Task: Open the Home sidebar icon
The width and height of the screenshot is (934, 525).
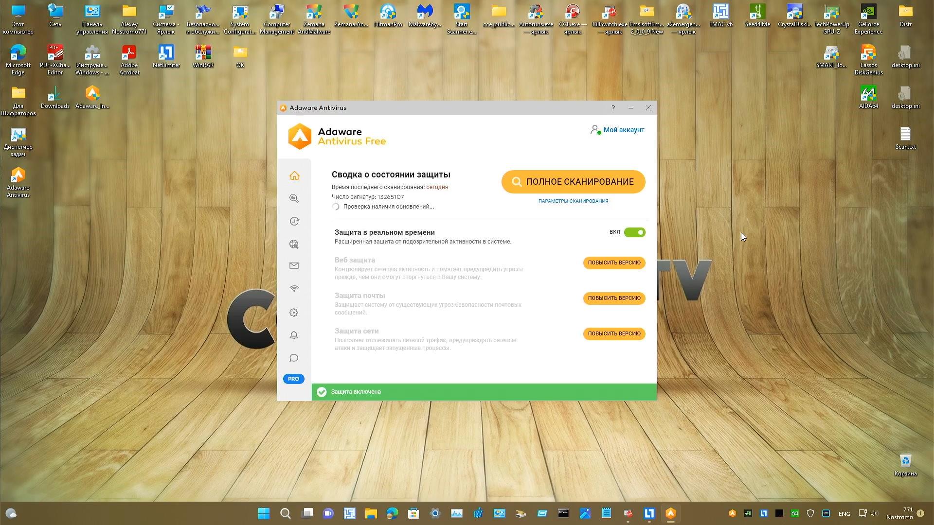Action: (x=294, y=176)
